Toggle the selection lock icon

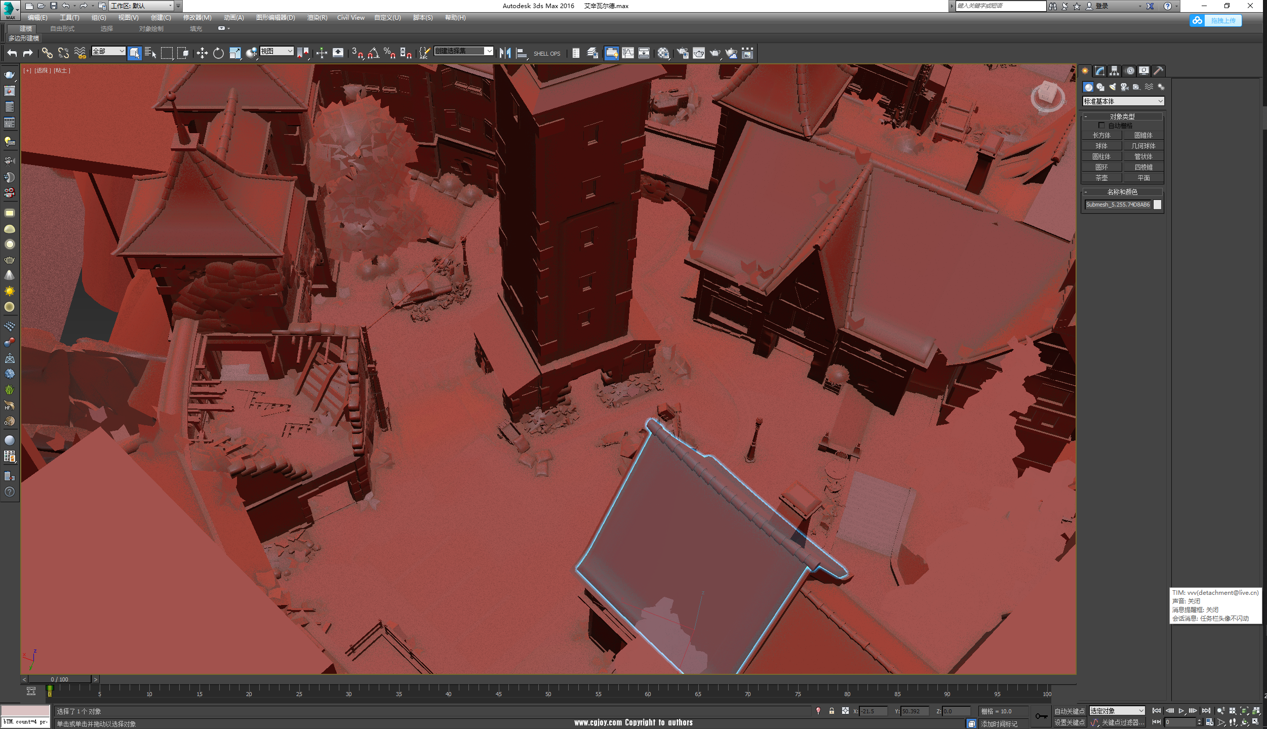point(832,711)
